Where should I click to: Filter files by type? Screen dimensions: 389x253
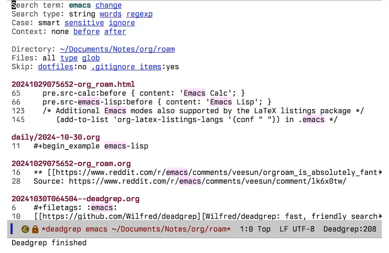[x=69, y=58]
